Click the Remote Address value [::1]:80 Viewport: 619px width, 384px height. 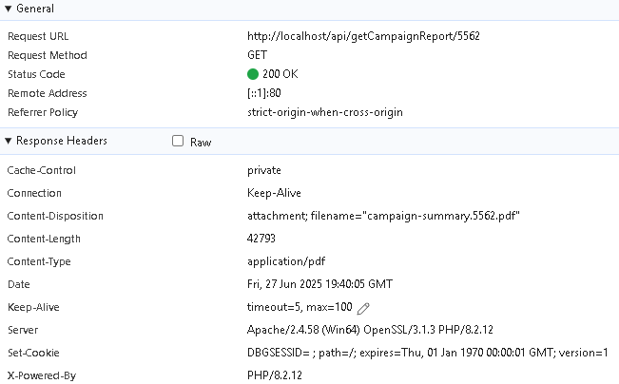tap(264, 93)
